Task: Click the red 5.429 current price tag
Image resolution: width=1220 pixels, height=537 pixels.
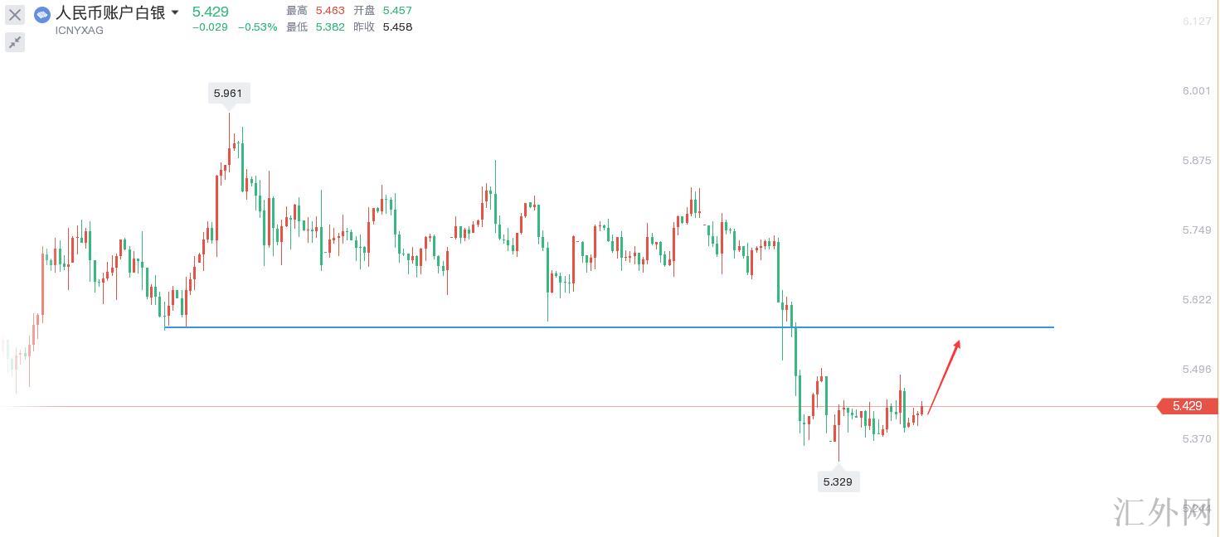Action: coord(1187,406)
